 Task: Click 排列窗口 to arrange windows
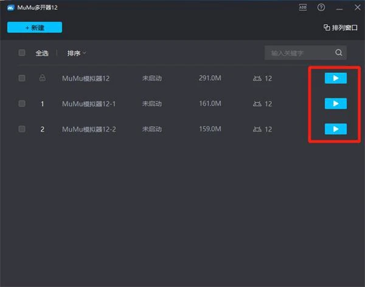(341, 28)
